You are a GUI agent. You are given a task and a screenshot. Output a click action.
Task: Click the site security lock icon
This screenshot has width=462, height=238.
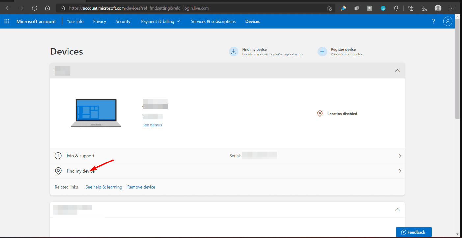tap(62, 8)
